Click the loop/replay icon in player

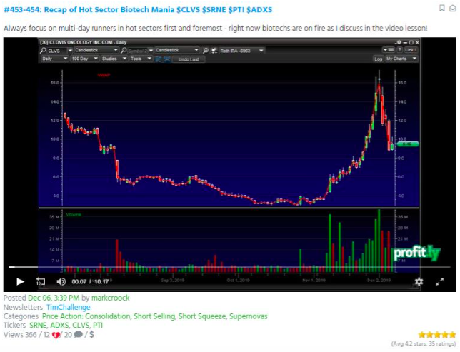[41, 281]
